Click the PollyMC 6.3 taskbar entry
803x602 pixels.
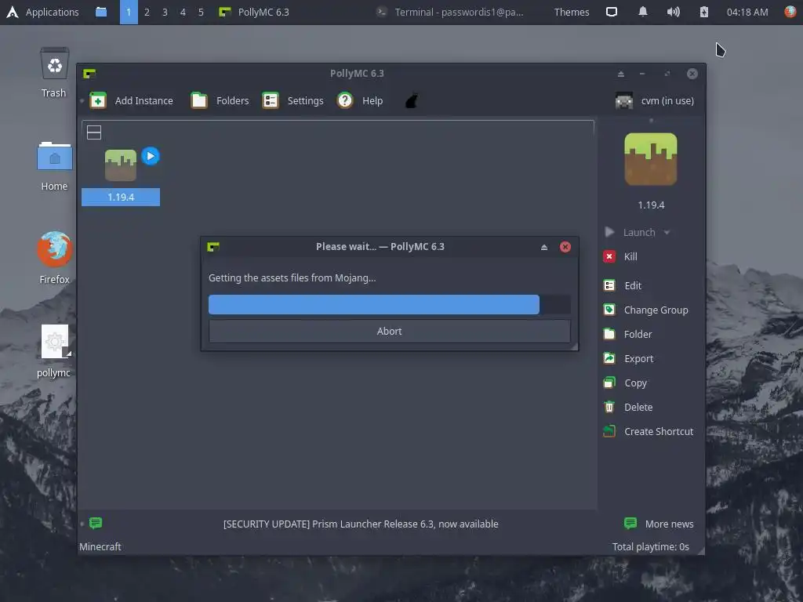tap(254, 12)
